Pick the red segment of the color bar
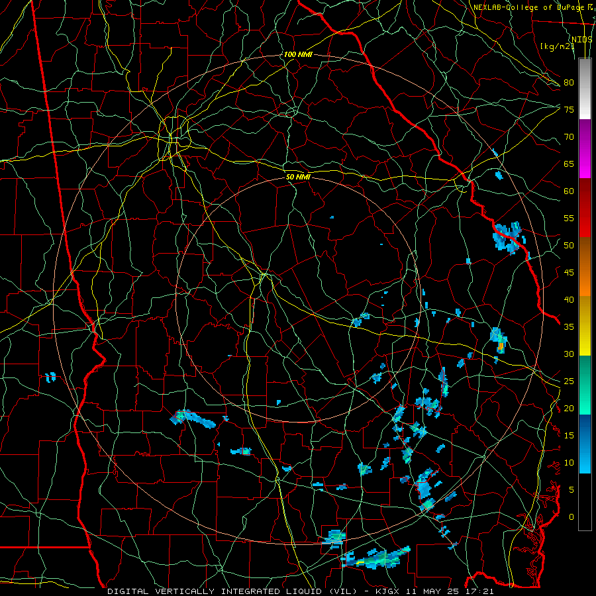 point(585,208)
